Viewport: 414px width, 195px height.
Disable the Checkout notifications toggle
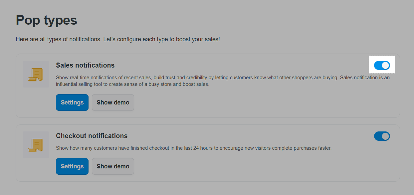(382, 136)
